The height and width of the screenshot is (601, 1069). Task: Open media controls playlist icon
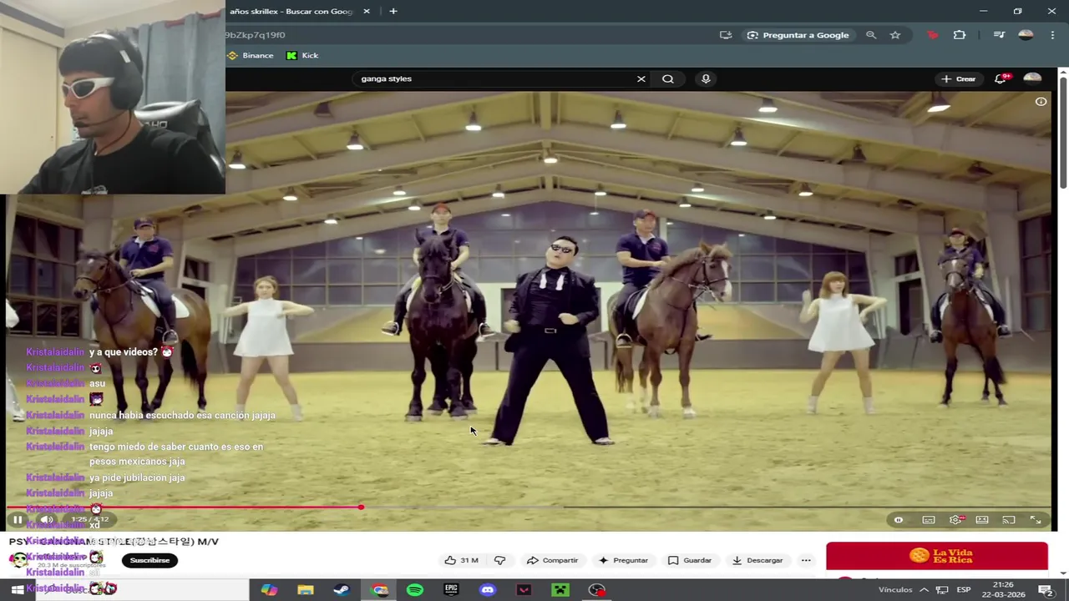pyautogui.click(x=999, y=35)
